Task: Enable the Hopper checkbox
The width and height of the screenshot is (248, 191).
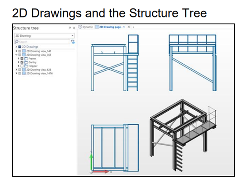Action: [21, 66]
